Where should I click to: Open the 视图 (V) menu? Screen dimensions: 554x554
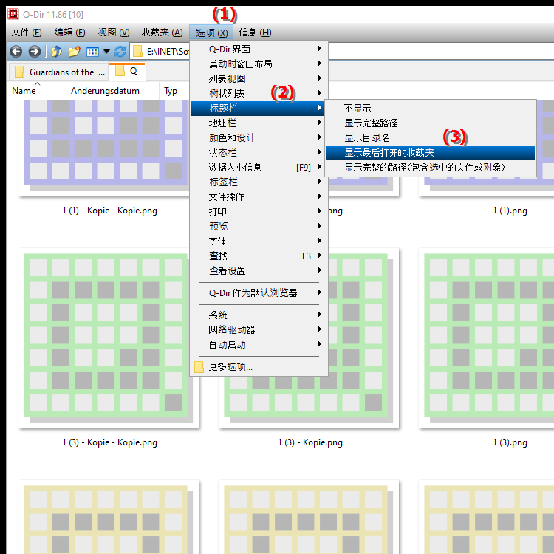(x=114, y=33)
